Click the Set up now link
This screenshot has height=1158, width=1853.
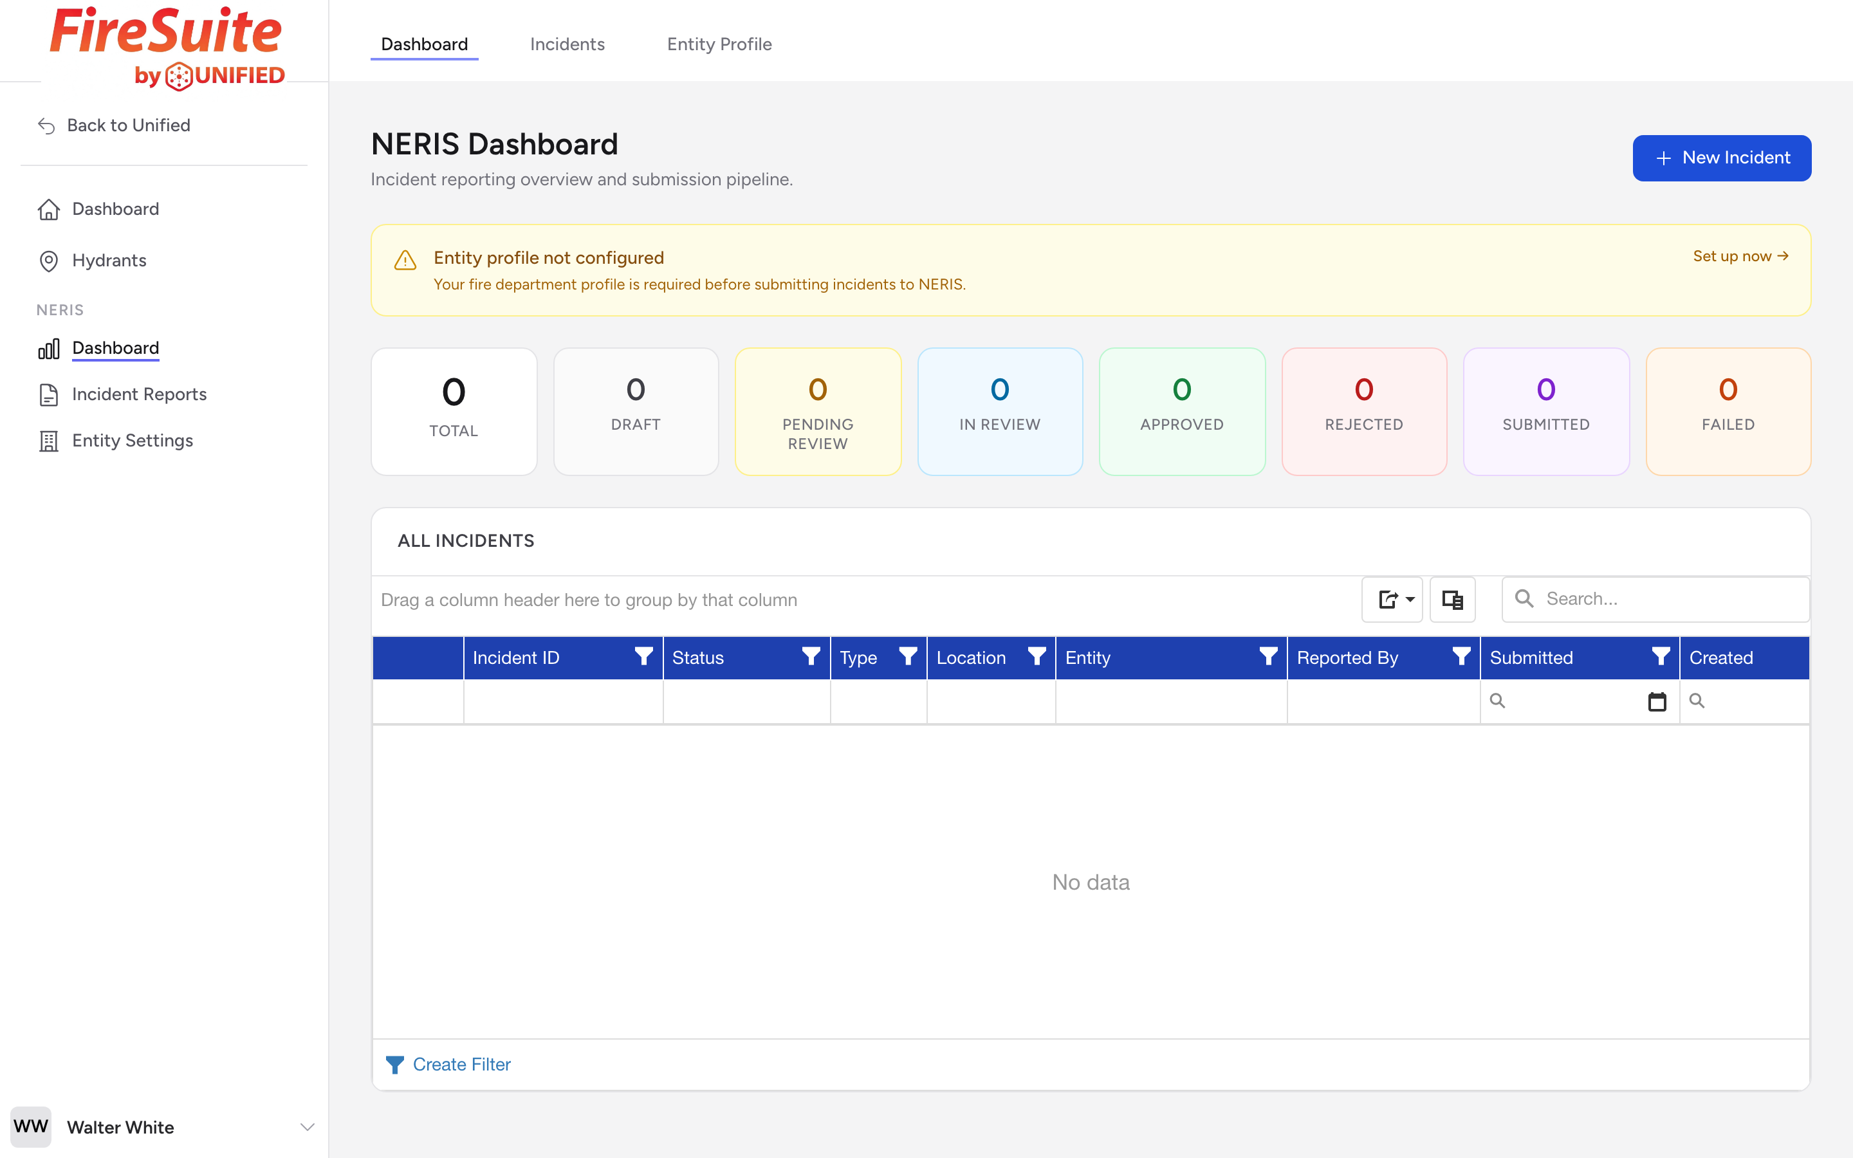tap(1740, 256)
